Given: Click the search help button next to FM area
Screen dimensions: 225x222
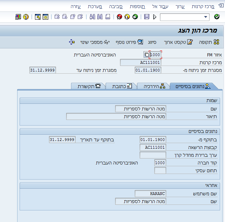Looking at the screenshot, I should [x=146, y=55].
